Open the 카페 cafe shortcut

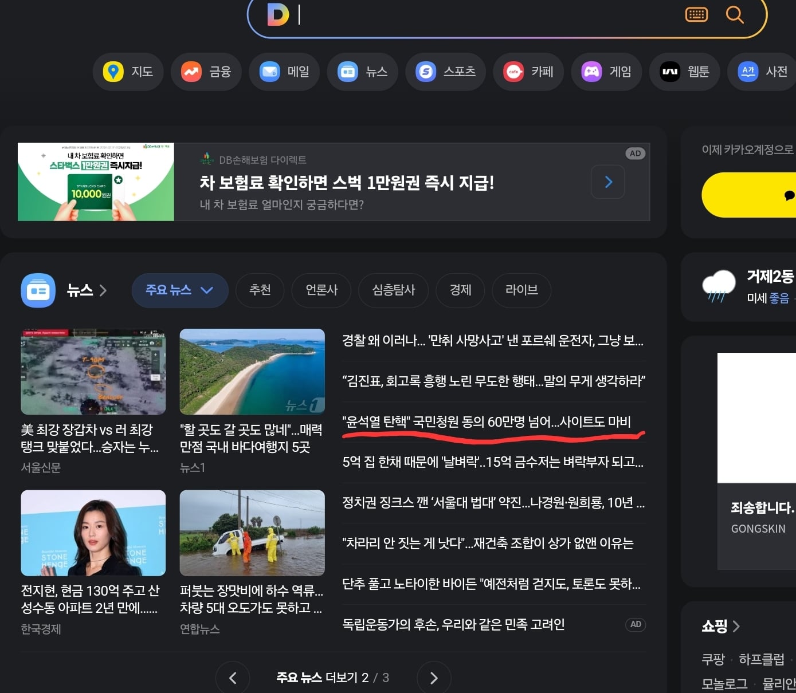pos(528,72)
